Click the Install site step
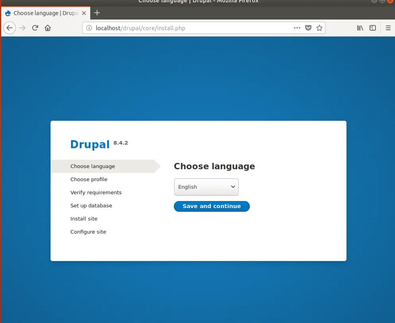Image resolution: width=395 pixels, height=323 pixels. pos(84,219)
